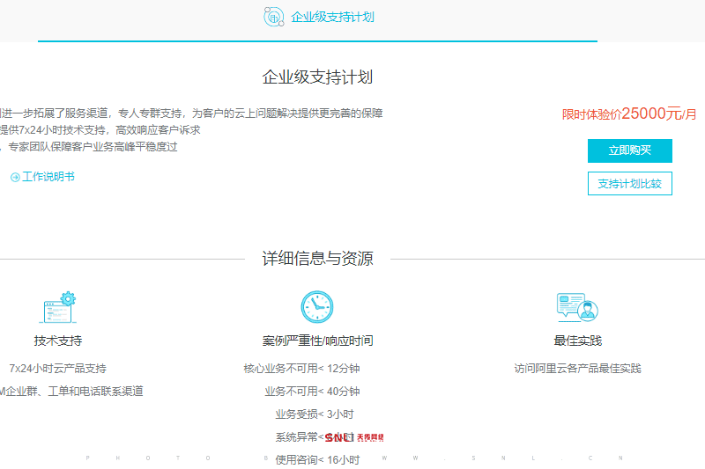Click the 详细信息与资源 section heading
The height and width of the screenshot is (469, 705).
click(317, 259)
